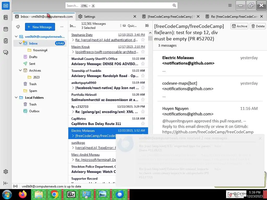Click Get Messages cloud icon

click(x=18, y=27)
